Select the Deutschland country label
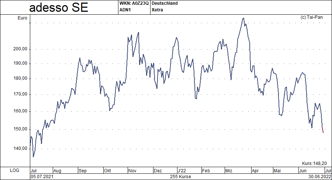The height and width of the screenshot is (180, 332). pyautogui.click(x=165, y=3)
